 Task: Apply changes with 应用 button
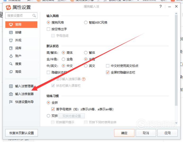(167, 133)
